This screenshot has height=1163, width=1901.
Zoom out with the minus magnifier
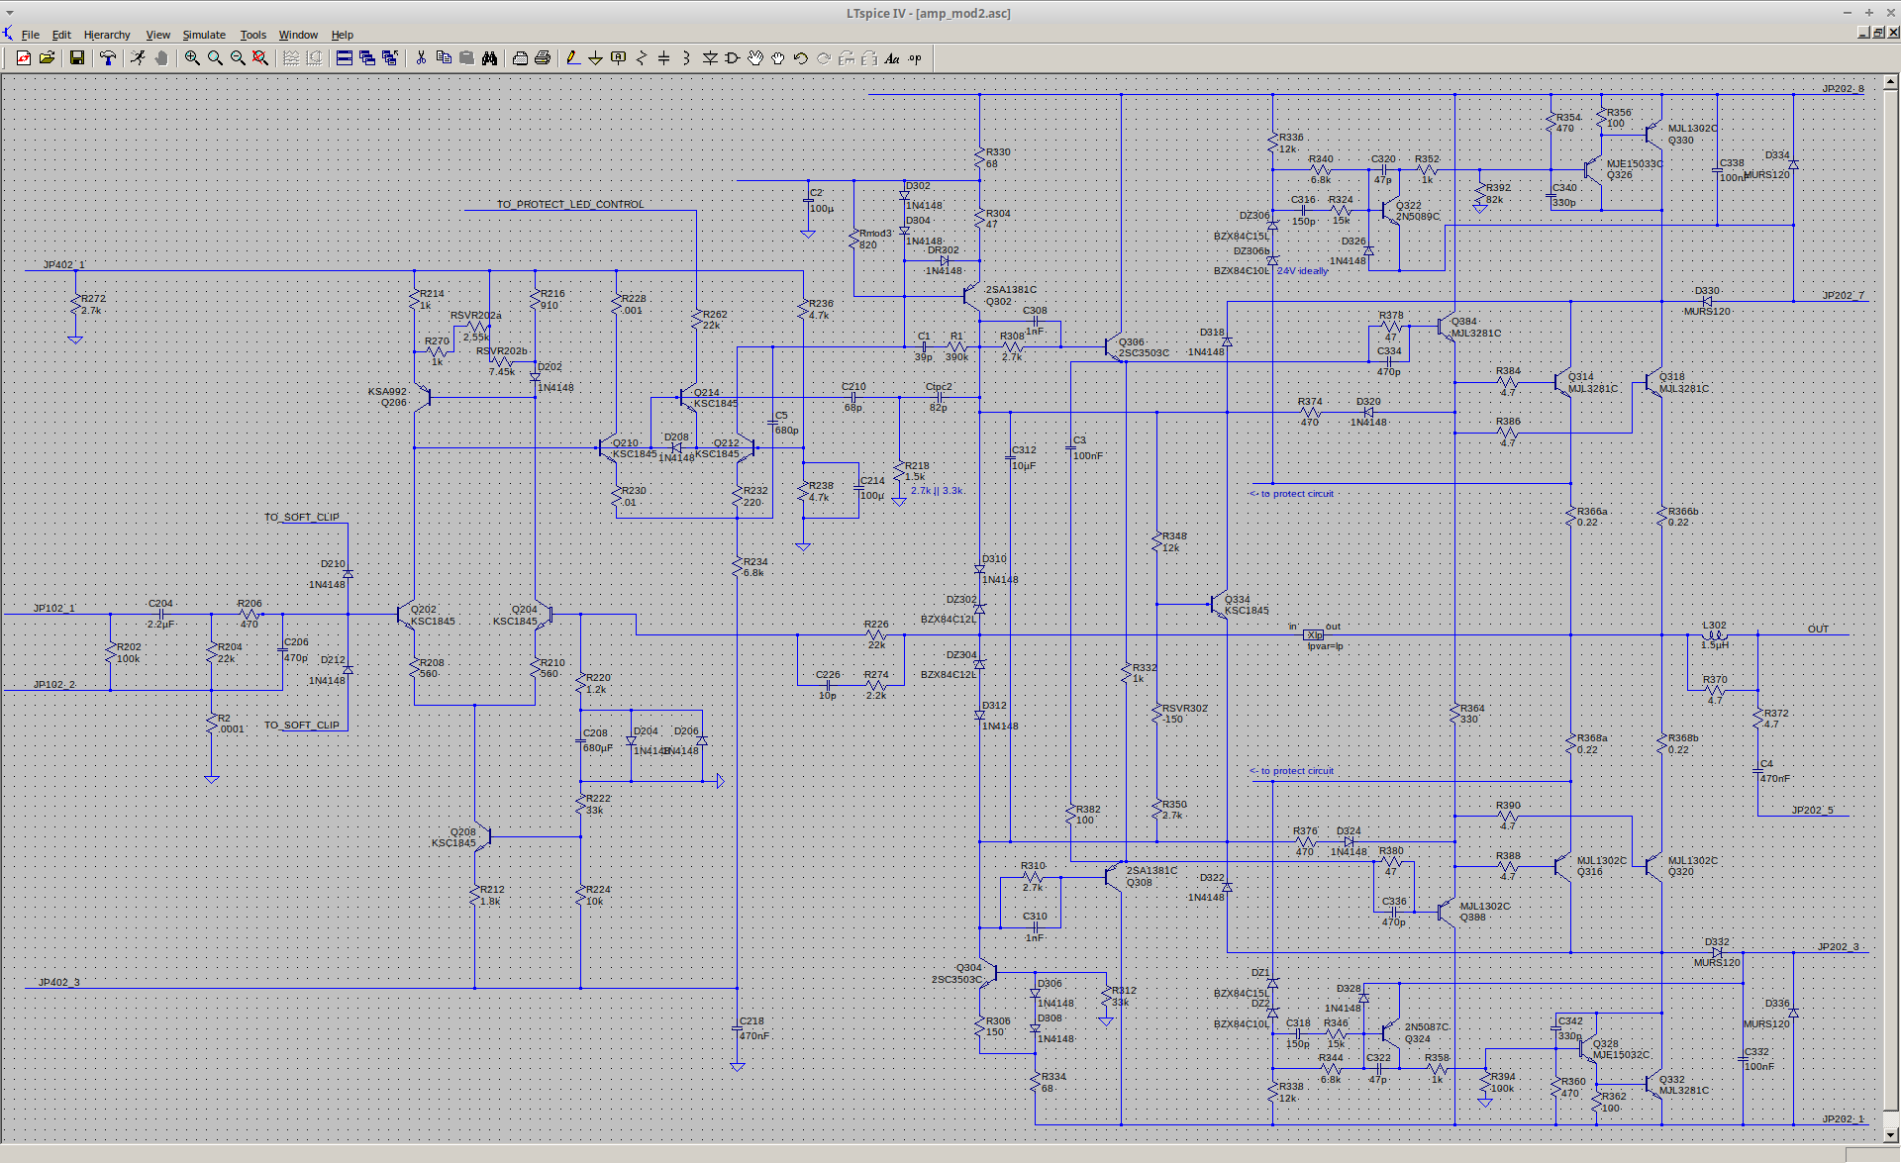point(238,58)
